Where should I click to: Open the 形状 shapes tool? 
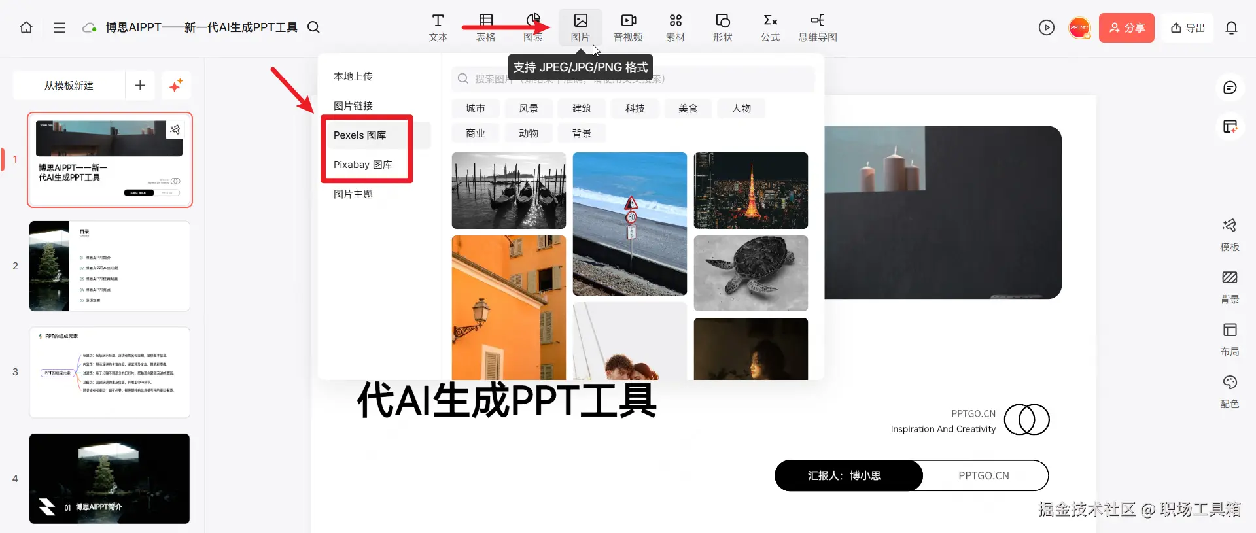click(723, 28)
